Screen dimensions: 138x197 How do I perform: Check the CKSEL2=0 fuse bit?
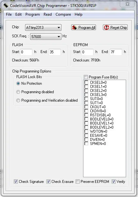click(x=86, y=90)
